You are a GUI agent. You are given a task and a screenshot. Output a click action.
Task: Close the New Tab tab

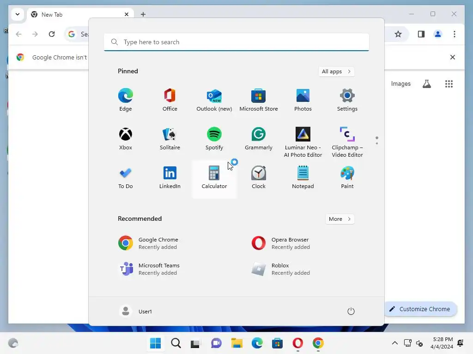[x=127, y=14]
